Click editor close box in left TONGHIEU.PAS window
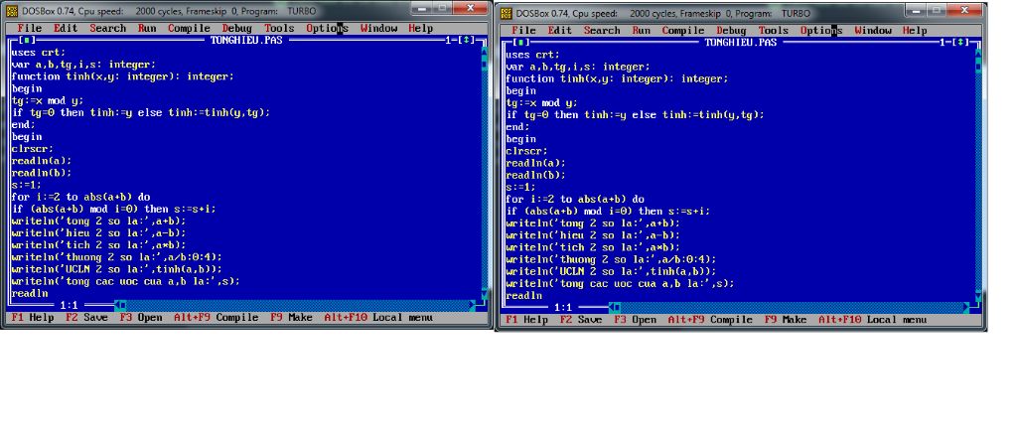The image size is (1017, 442). (x=27, y=41)
